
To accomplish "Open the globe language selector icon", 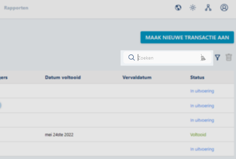I will click(x=178, y=7).
